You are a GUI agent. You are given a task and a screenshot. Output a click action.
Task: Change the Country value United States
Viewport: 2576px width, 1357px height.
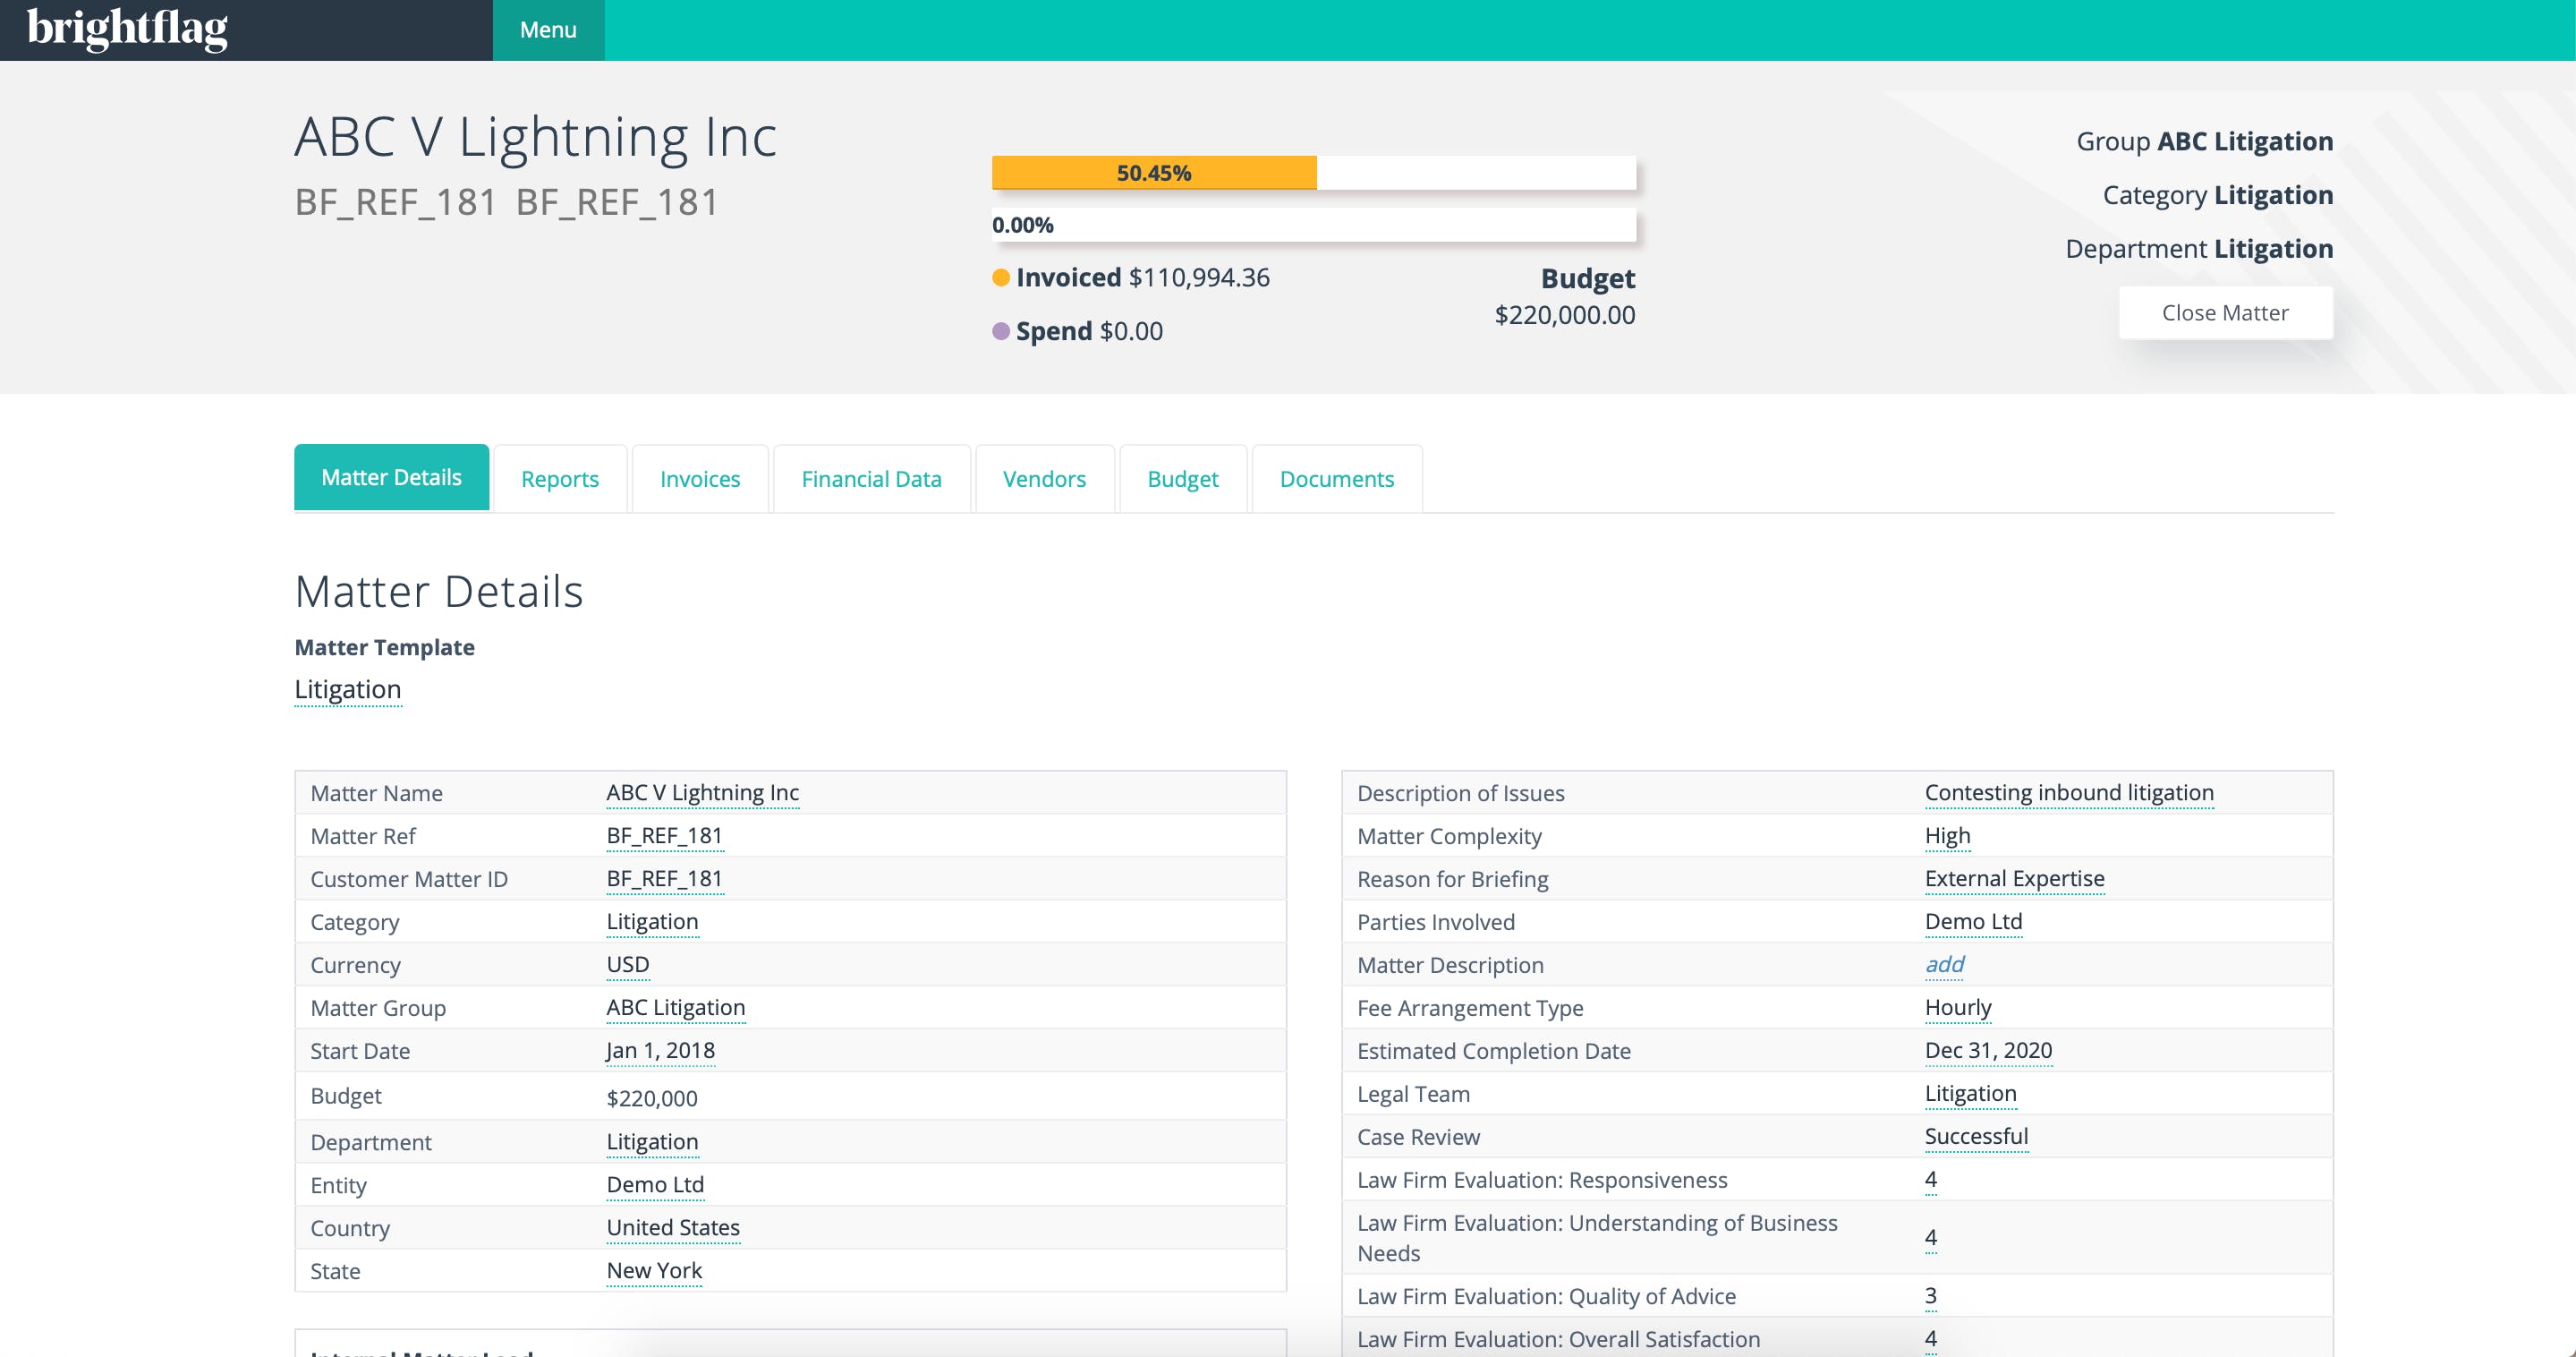[673, 1228]
